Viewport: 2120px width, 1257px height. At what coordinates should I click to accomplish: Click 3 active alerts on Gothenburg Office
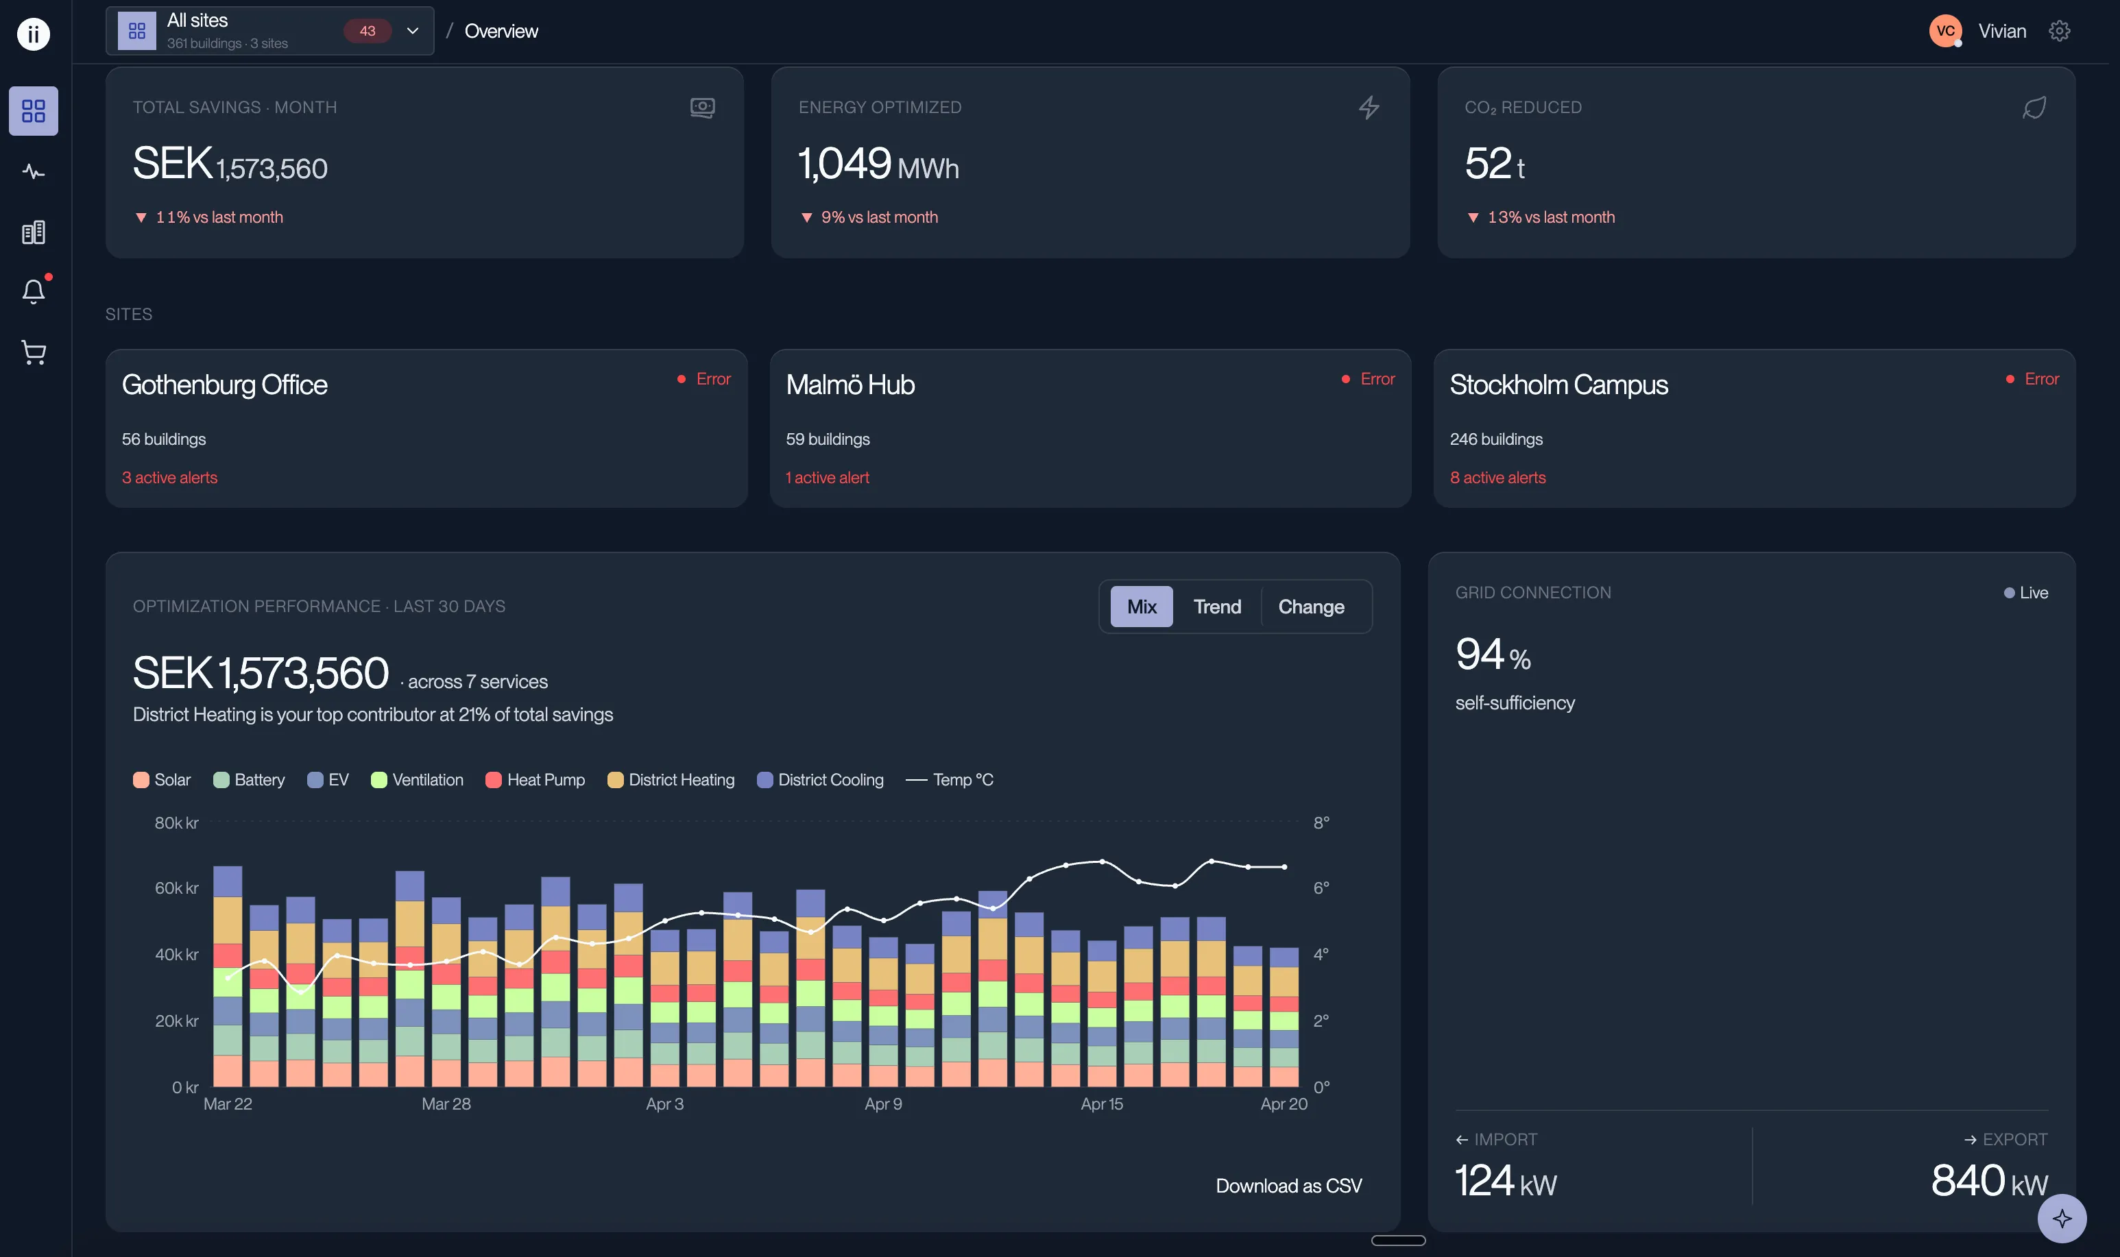[x=169, y=478]
